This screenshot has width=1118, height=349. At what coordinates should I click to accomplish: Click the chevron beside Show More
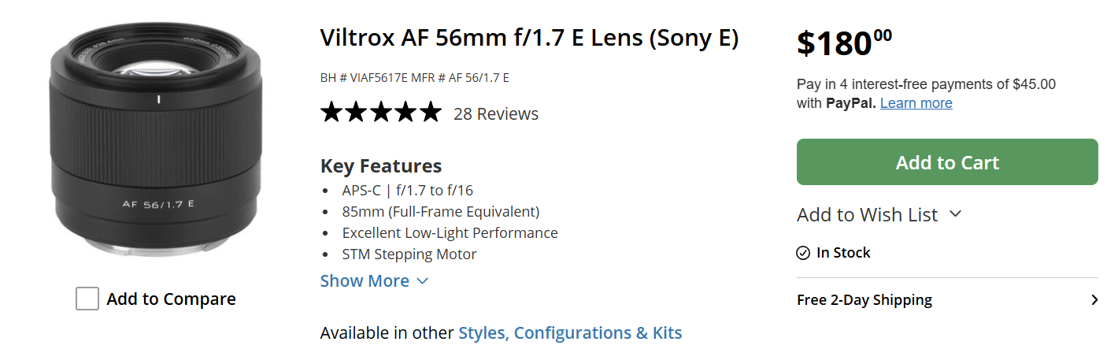[422, 281]
